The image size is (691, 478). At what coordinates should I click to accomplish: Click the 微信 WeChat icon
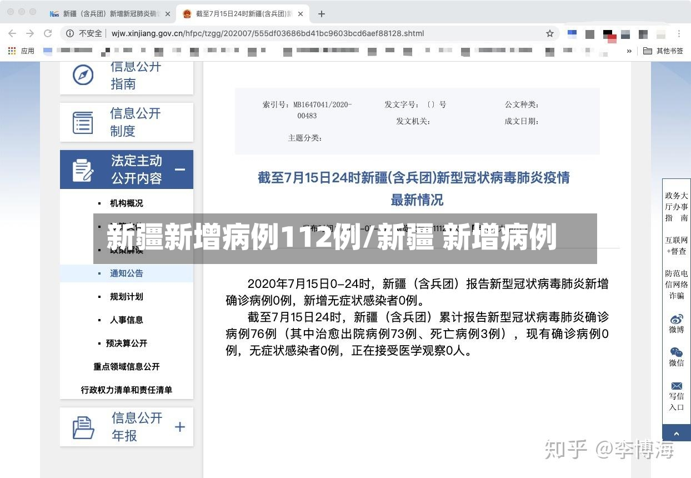pyautogui.click(x=677, y=352)
